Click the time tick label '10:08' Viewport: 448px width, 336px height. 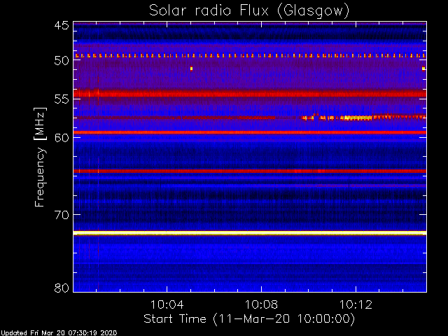pyautogui.click(x=261, y=304)
